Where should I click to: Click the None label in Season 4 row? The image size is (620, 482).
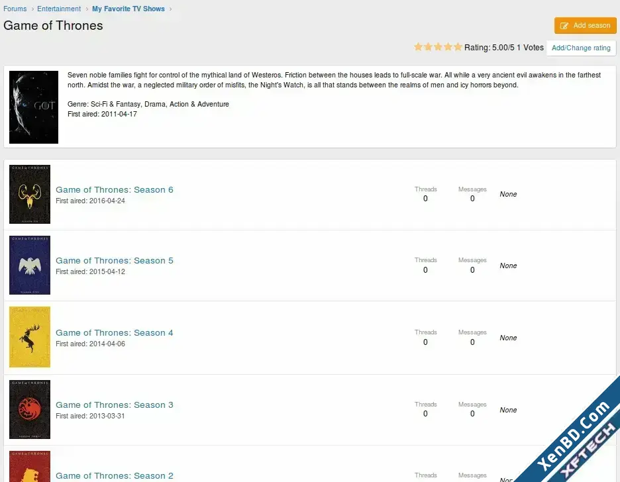(x=508, y=338)
